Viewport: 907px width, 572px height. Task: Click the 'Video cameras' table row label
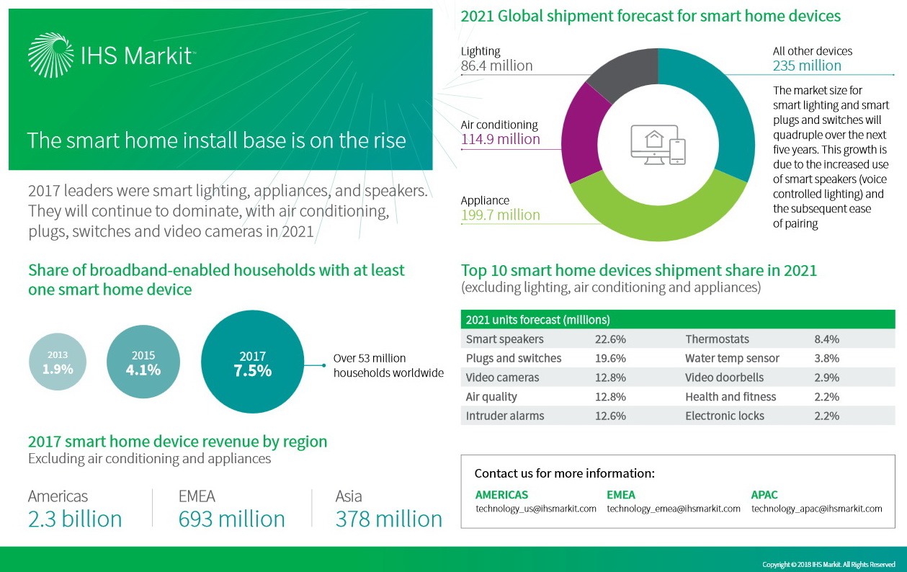(502, 377)
